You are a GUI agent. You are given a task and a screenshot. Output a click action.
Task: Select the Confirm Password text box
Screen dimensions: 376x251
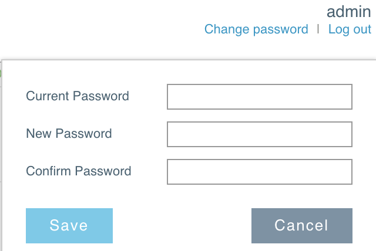coord(260,172)
